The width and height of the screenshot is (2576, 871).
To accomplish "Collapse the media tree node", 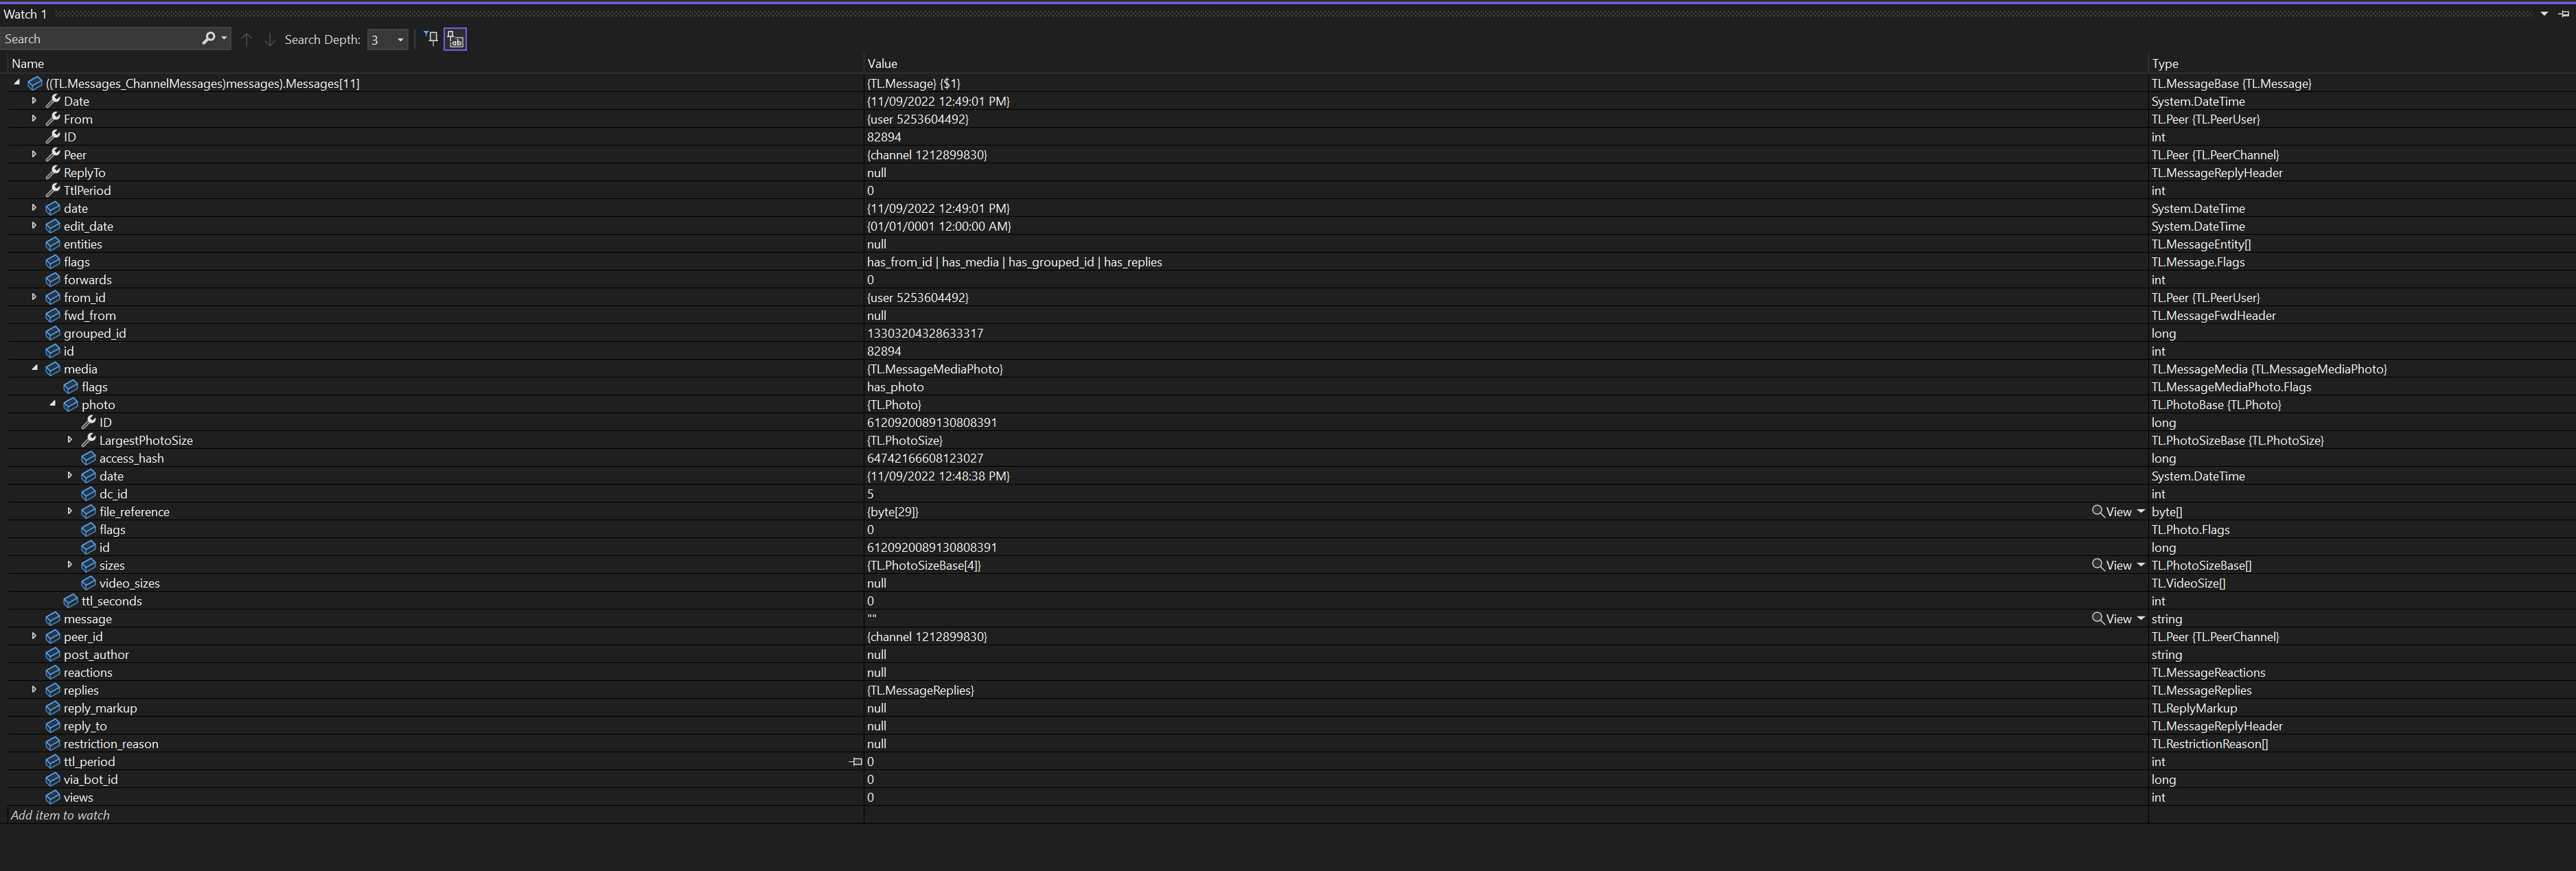I will point(34,368).
